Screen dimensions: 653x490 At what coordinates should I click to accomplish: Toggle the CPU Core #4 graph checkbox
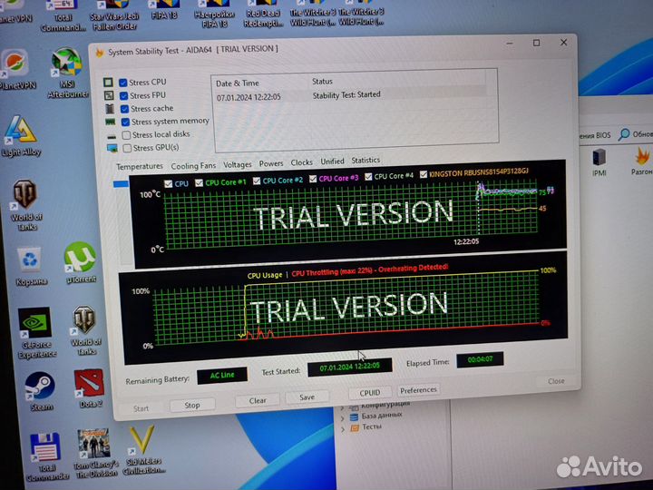point(368,177)
